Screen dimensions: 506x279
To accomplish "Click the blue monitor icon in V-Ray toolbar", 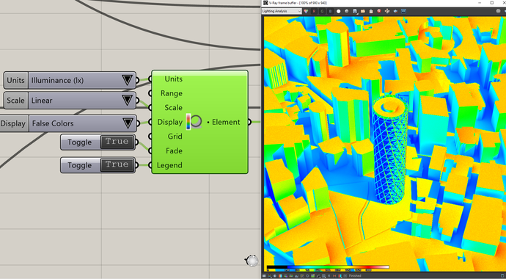I will pos(403,11).
